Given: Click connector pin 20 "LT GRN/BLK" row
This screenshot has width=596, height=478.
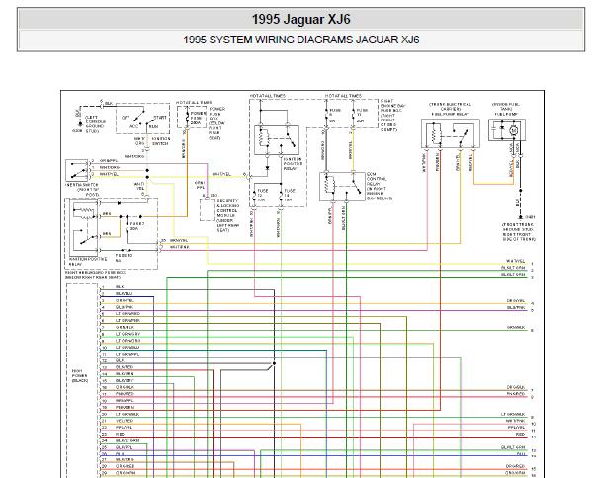Looking at the screenshot, I should [x=120, y=414].
